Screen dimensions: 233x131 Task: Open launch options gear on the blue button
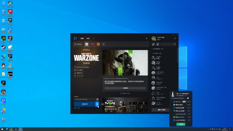pos(97,104)
